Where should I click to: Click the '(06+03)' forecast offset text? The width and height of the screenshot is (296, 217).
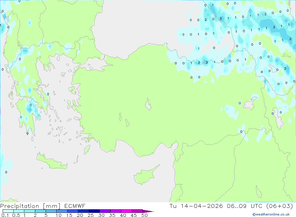(x=280, y=206)
